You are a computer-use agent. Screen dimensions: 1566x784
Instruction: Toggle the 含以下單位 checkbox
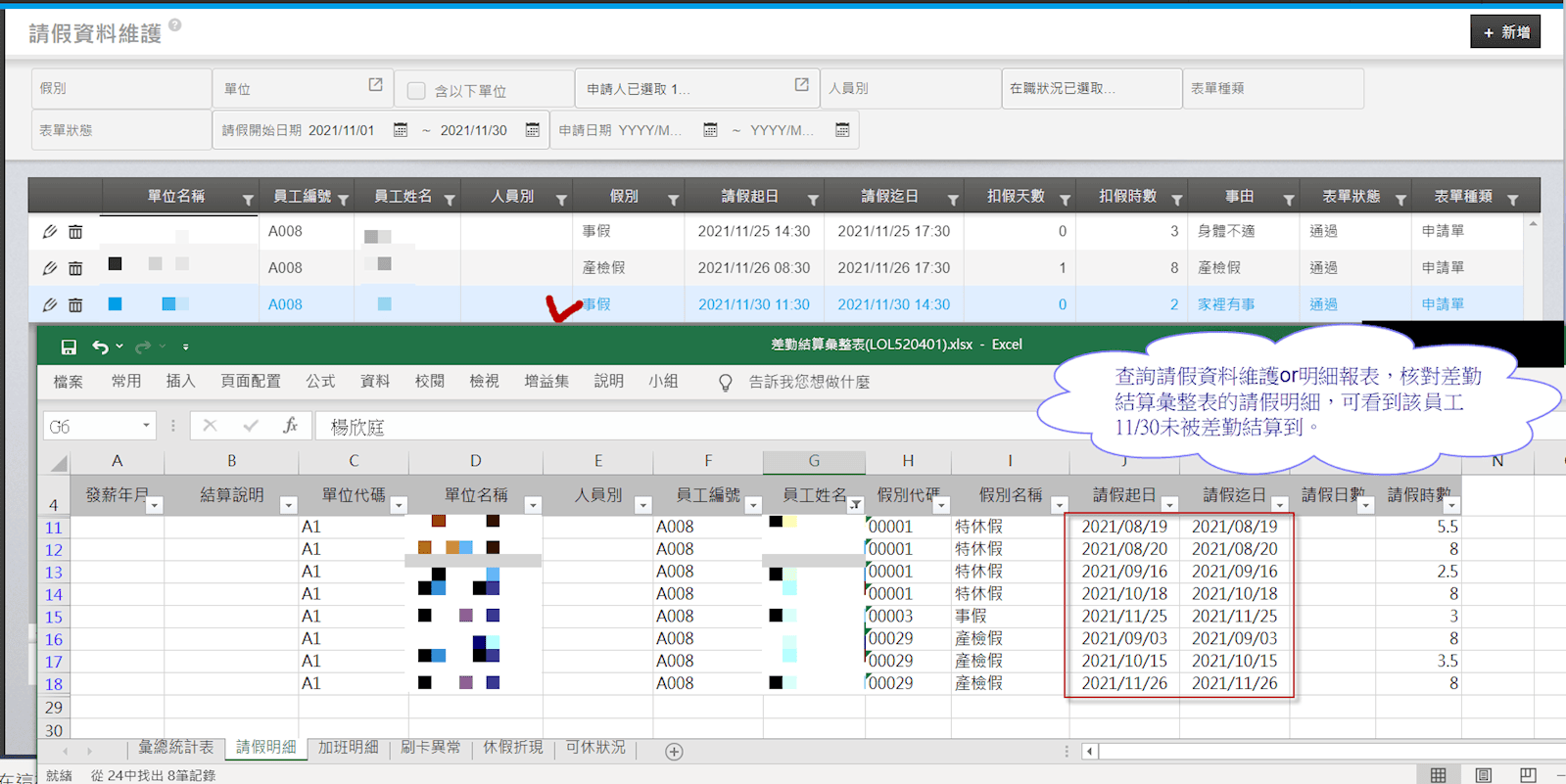(416, 90)
